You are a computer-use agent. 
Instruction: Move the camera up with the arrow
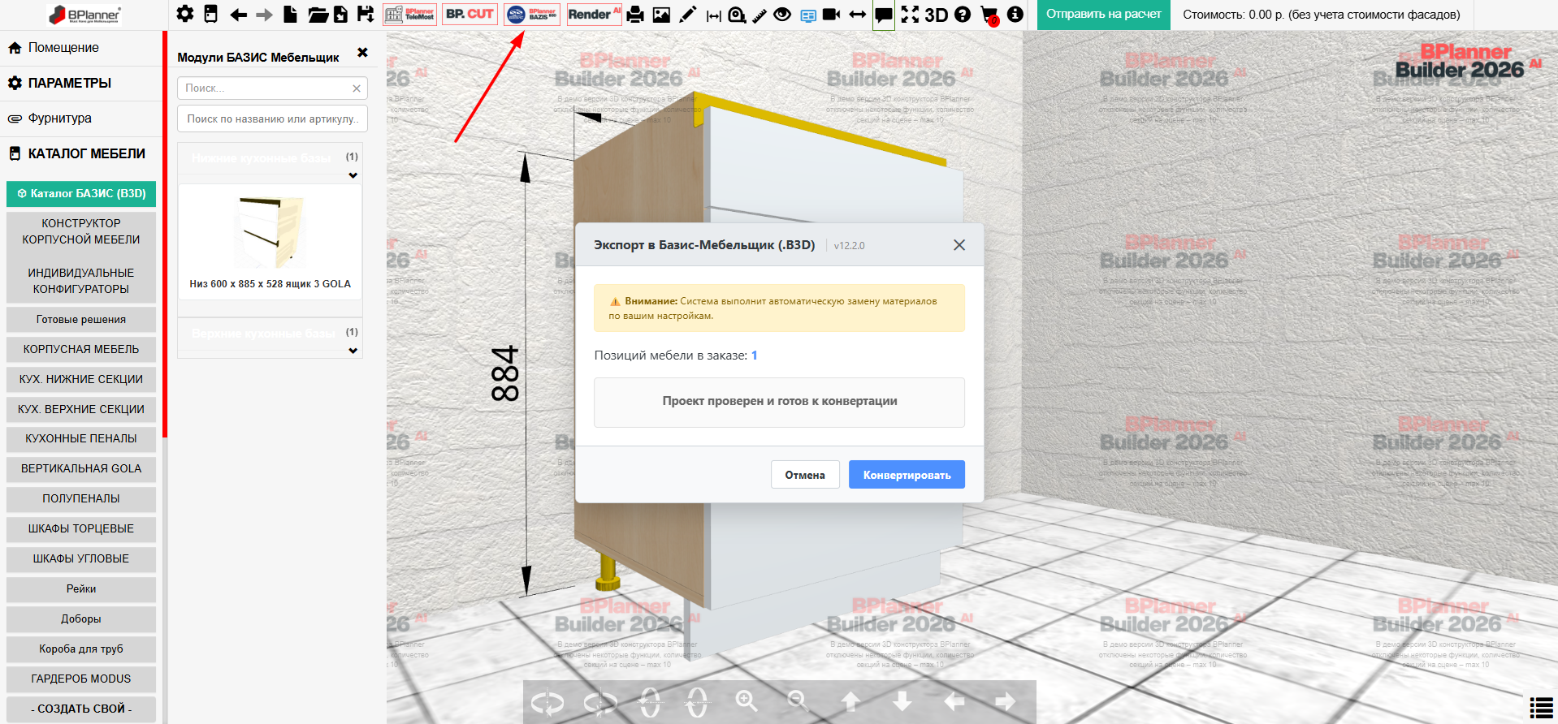click(x=850, y=700)
